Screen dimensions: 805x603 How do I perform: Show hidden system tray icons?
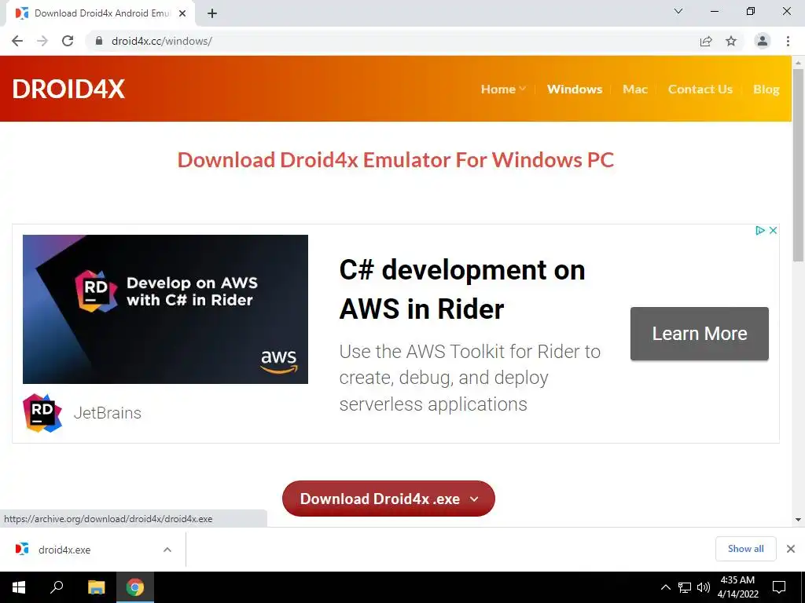tap(665, 587)
